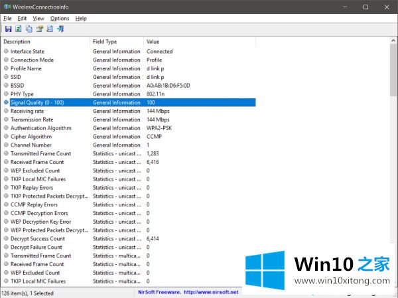The height and width of the screenshot is (298, 398).
Task: Click the bullet icon beside Decrypt Failure Count
Action: pos(7,247)
